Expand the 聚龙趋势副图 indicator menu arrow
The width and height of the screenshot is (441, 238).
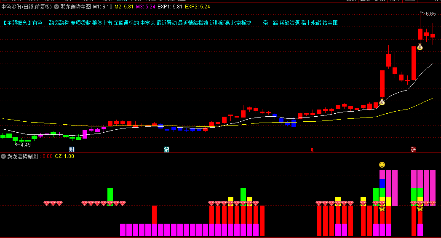click(3, 156)
